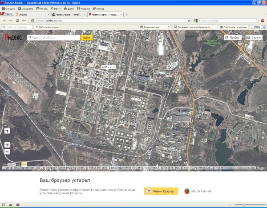
Task: Close the Ресурс Удава tab
Action: pos(85,15)
